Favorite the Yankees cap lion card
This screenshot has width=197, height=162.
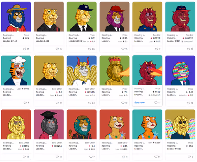click(89, 49)
